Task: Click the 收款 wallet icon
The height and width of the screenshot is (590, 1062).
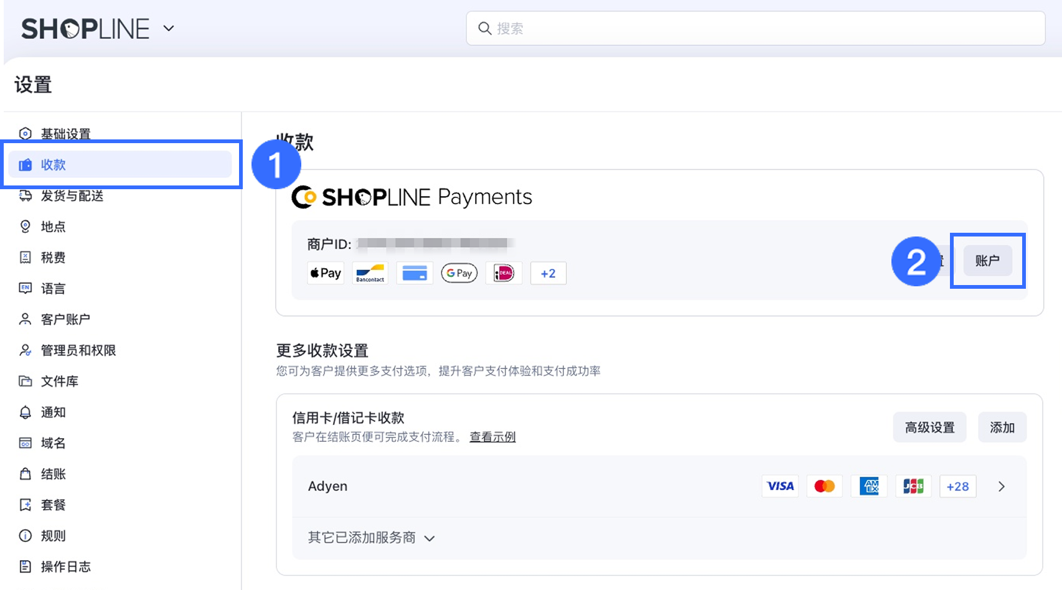Action: [x=25, y=165]
